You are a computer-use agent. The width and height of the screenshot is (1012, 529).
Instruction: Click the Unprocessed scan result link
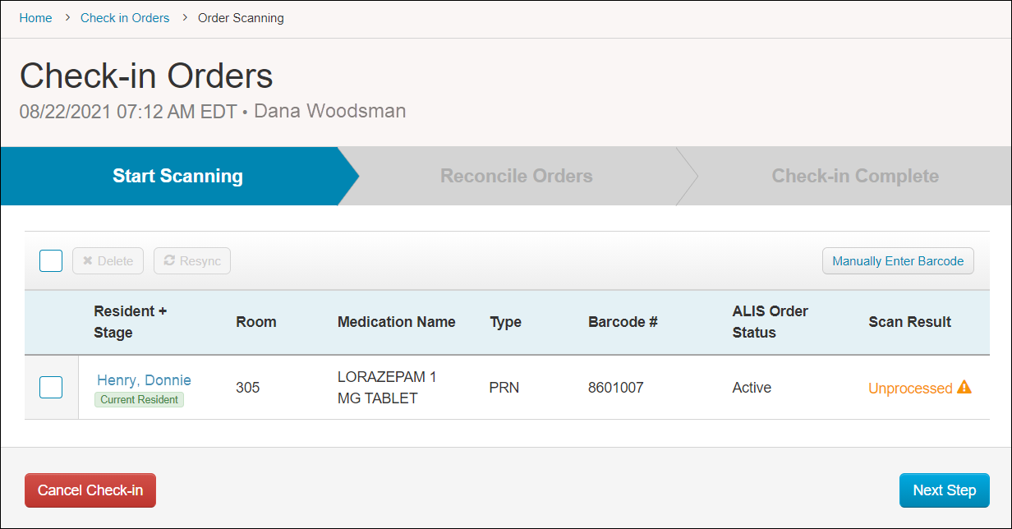(x=912, y=387)
